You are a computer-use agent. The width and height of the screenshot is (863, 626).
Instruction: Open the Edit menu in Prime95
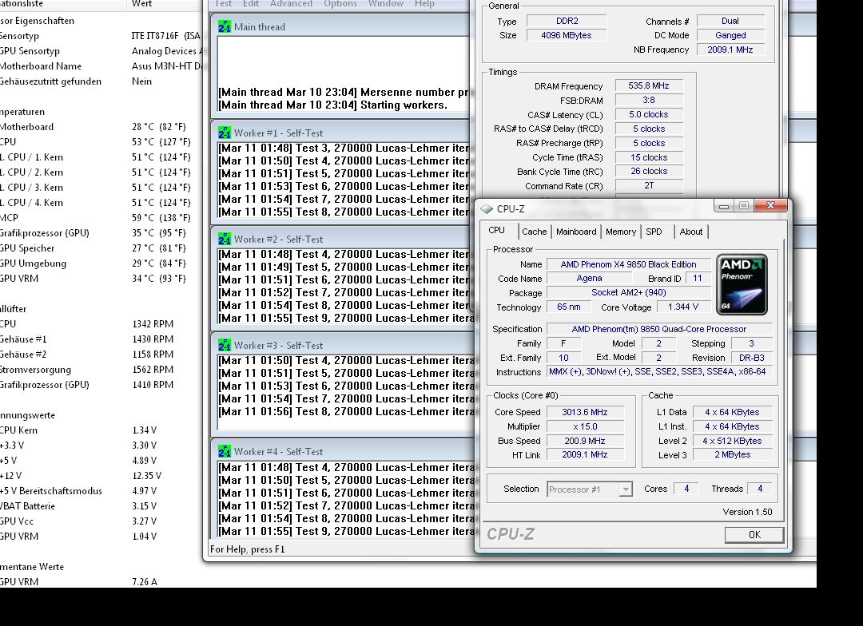[251, 3]
